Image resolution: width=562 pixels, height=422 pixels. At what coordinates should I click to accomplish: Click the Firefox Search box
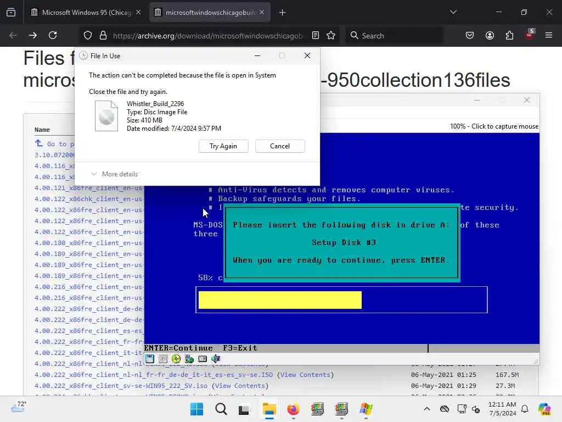tap(394, 36)
